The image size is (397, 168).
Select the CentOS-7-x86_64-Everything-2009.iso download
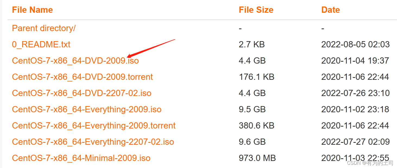[87, 109]
